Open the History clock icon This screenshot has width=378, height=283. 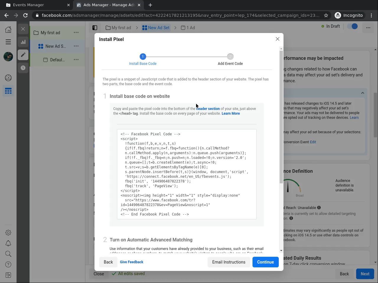[x=23, y=68]
